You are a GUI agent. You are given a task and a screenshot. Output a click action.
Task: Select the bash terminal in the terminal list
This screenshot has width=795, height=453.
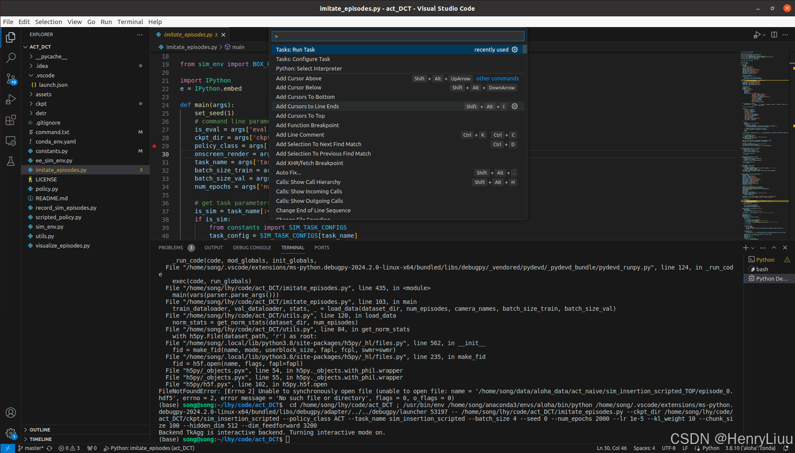tap(761, 269)
